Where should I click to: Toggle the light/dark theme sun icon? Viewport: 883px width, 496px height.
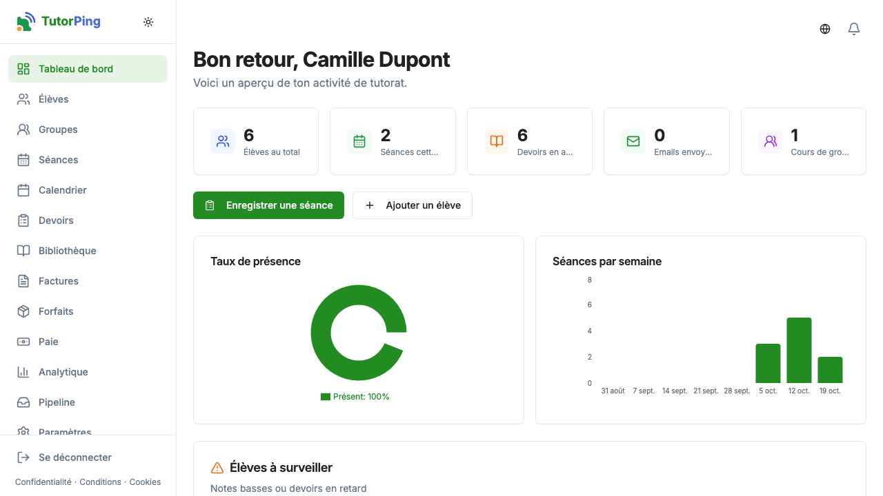tap(148, 22)
